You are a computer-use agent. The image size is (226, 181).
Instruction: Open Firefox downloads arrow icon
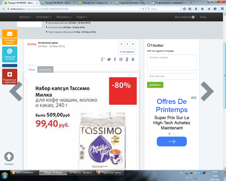pyautogui.click(x=196, y=9)
